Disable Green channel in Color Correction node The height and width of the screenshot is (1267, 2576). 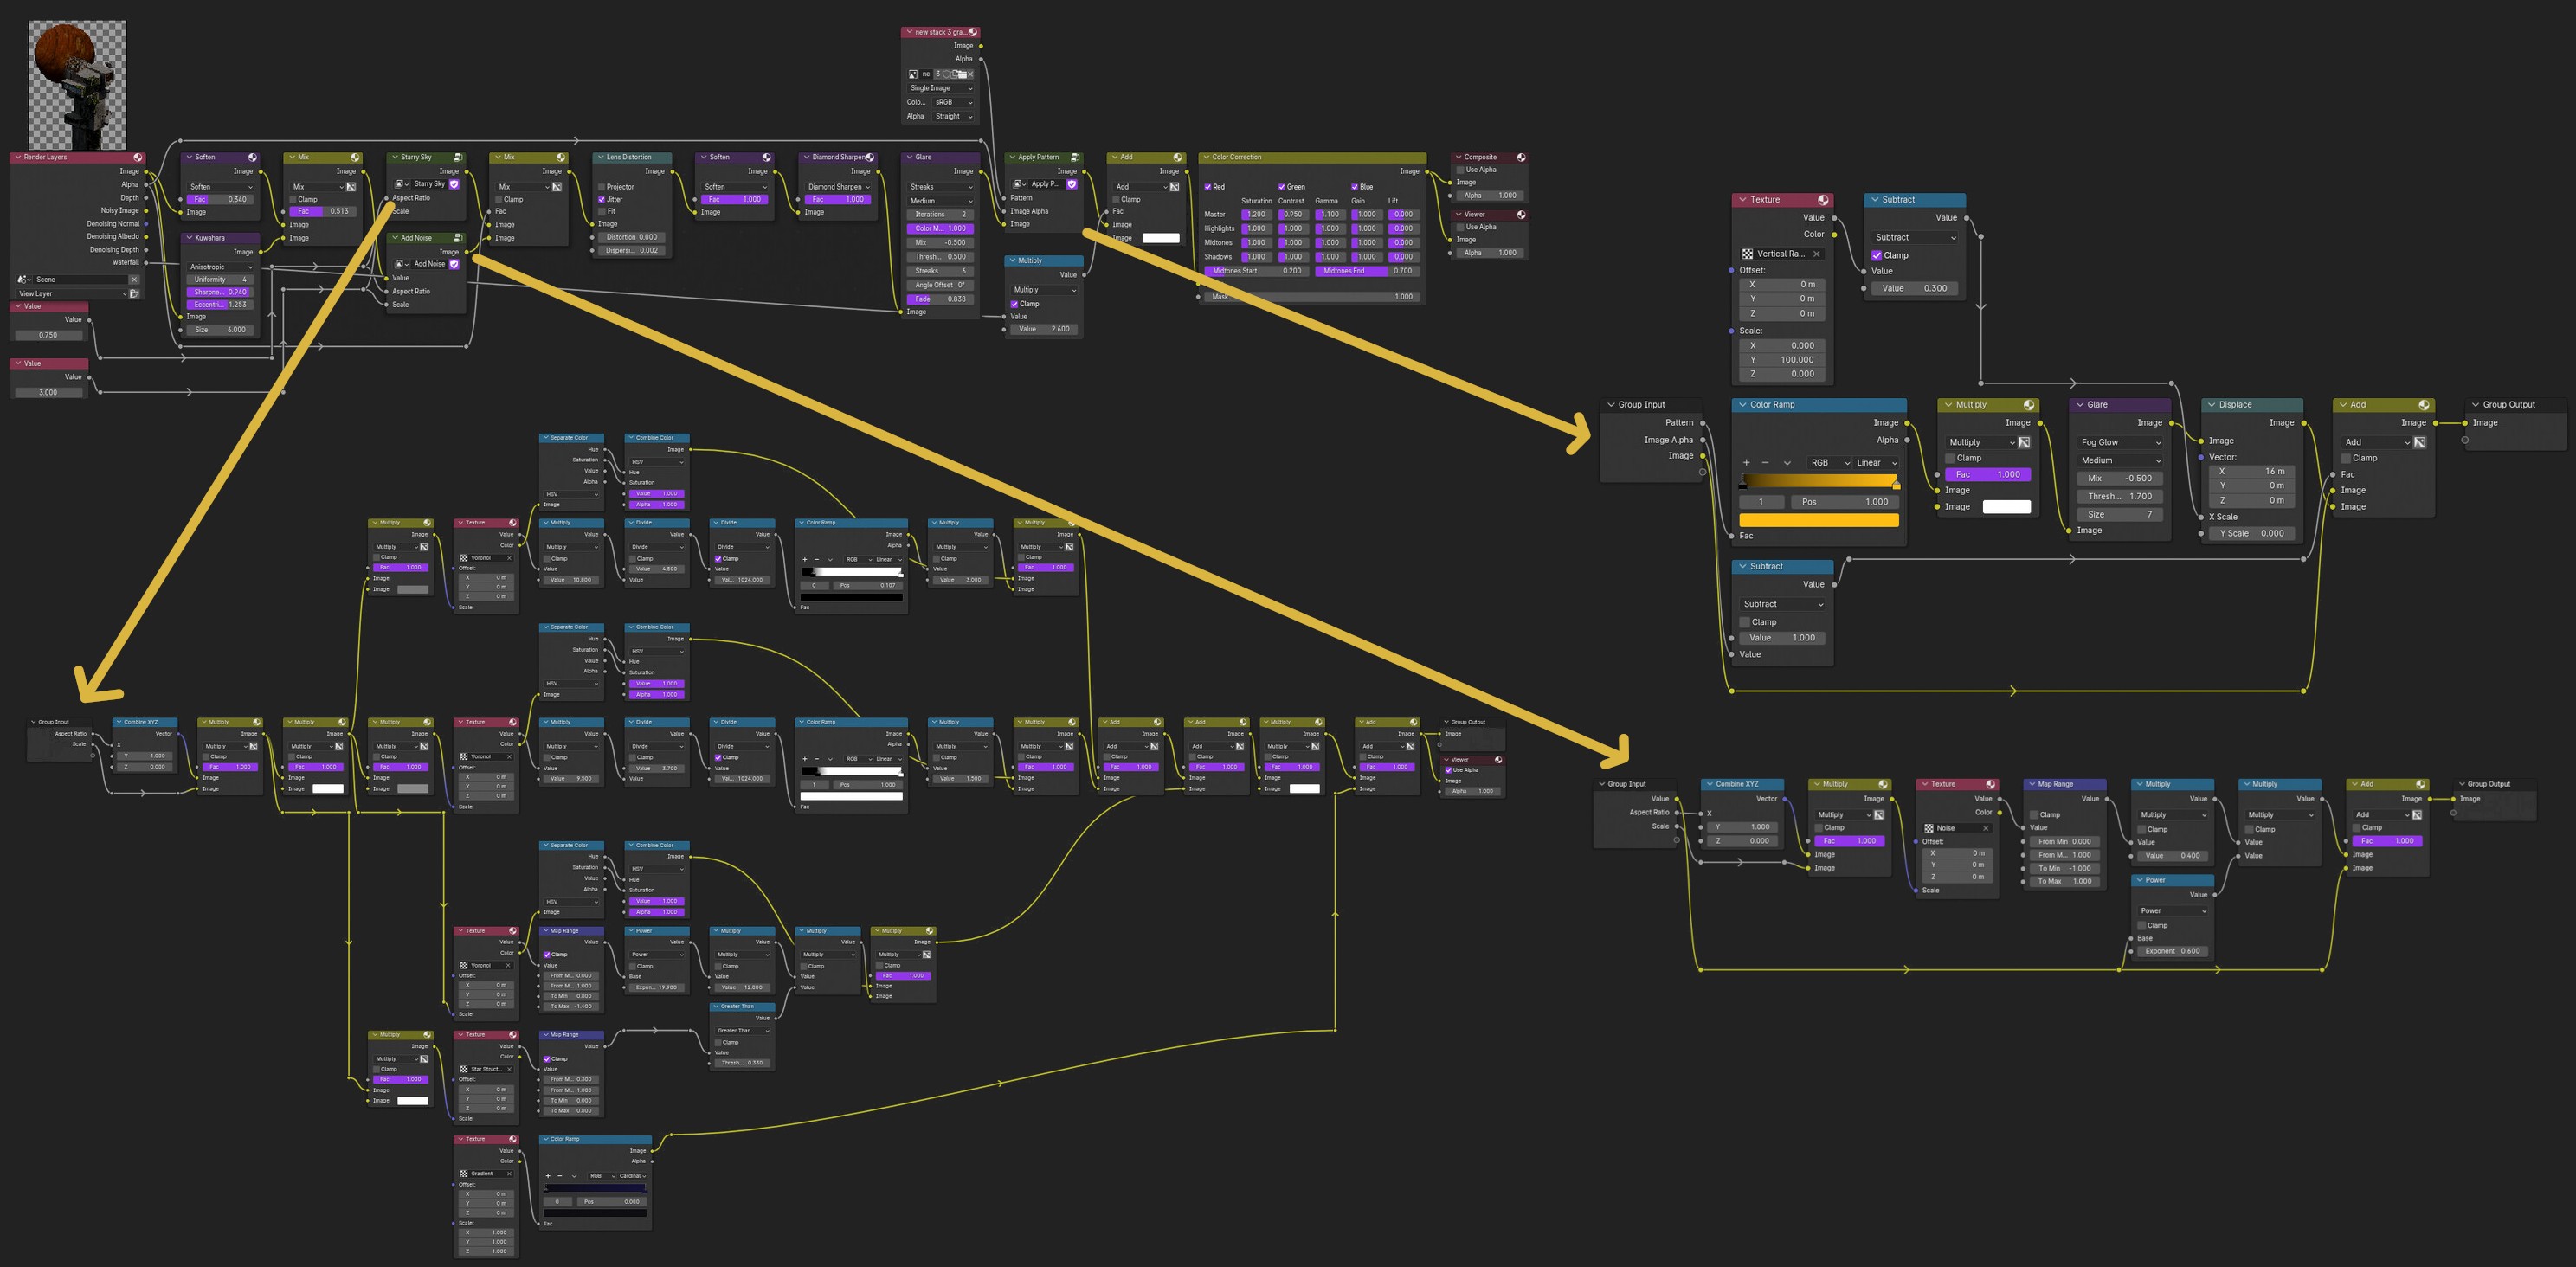pyautogui.click(x=1282, y=187)
